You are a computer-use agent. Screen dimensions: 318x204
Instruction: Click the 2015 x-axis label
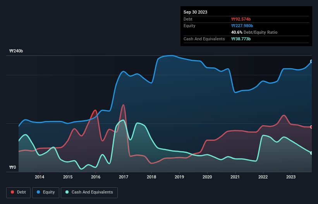pos(68,177)
